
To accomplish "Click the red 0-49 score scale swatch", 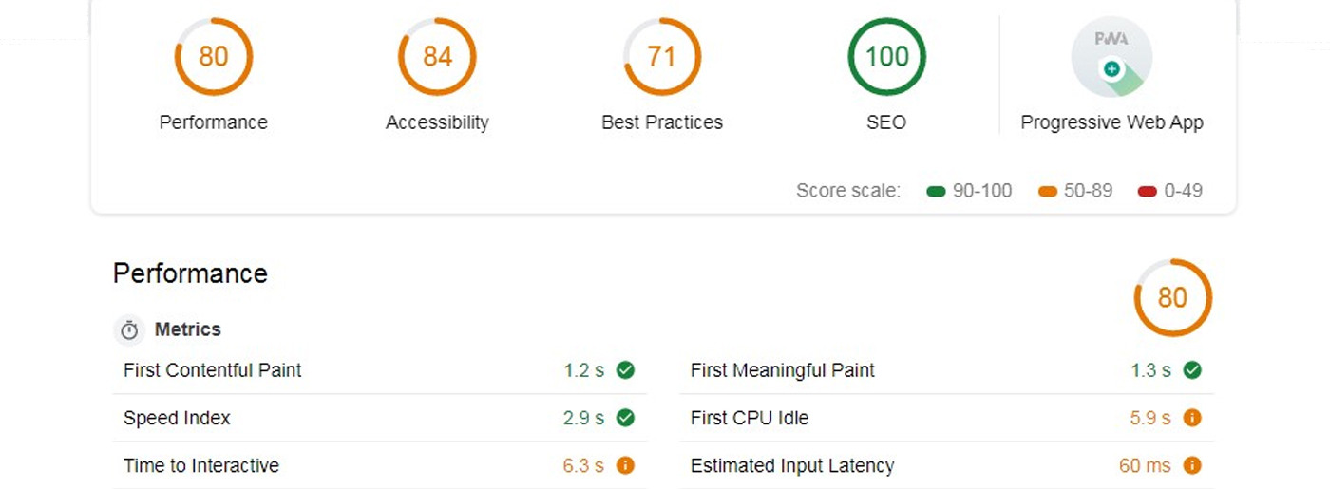I will (x=1147, y=192).
